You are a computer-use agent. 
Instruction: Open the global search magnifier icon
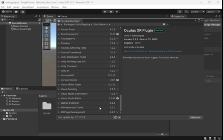pos(186,12)
